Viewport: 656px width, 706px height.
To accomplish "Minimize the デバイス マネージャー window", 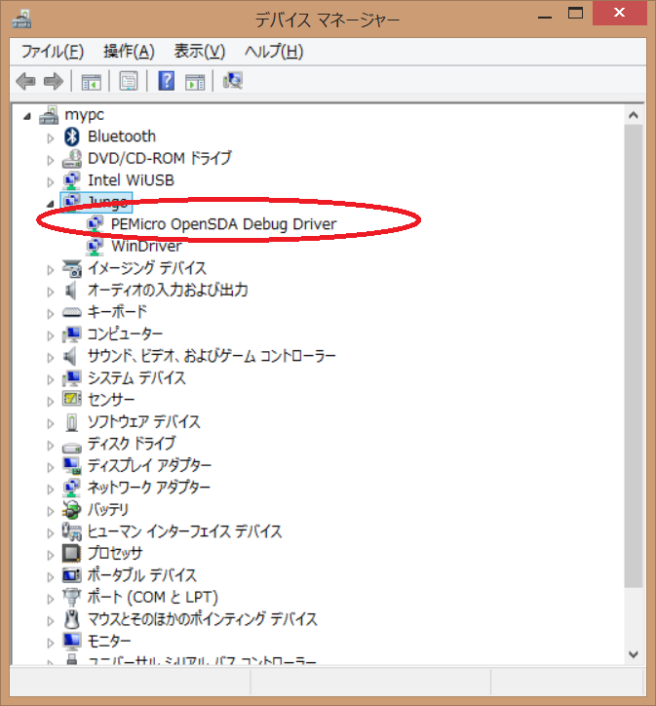I will 545,18.
